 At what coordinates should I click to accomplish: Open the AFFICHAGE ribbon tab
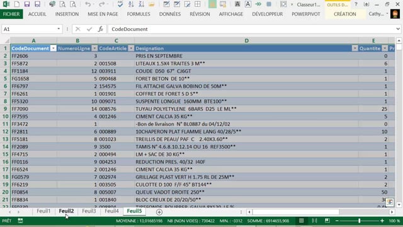click(x=231, y=14)
